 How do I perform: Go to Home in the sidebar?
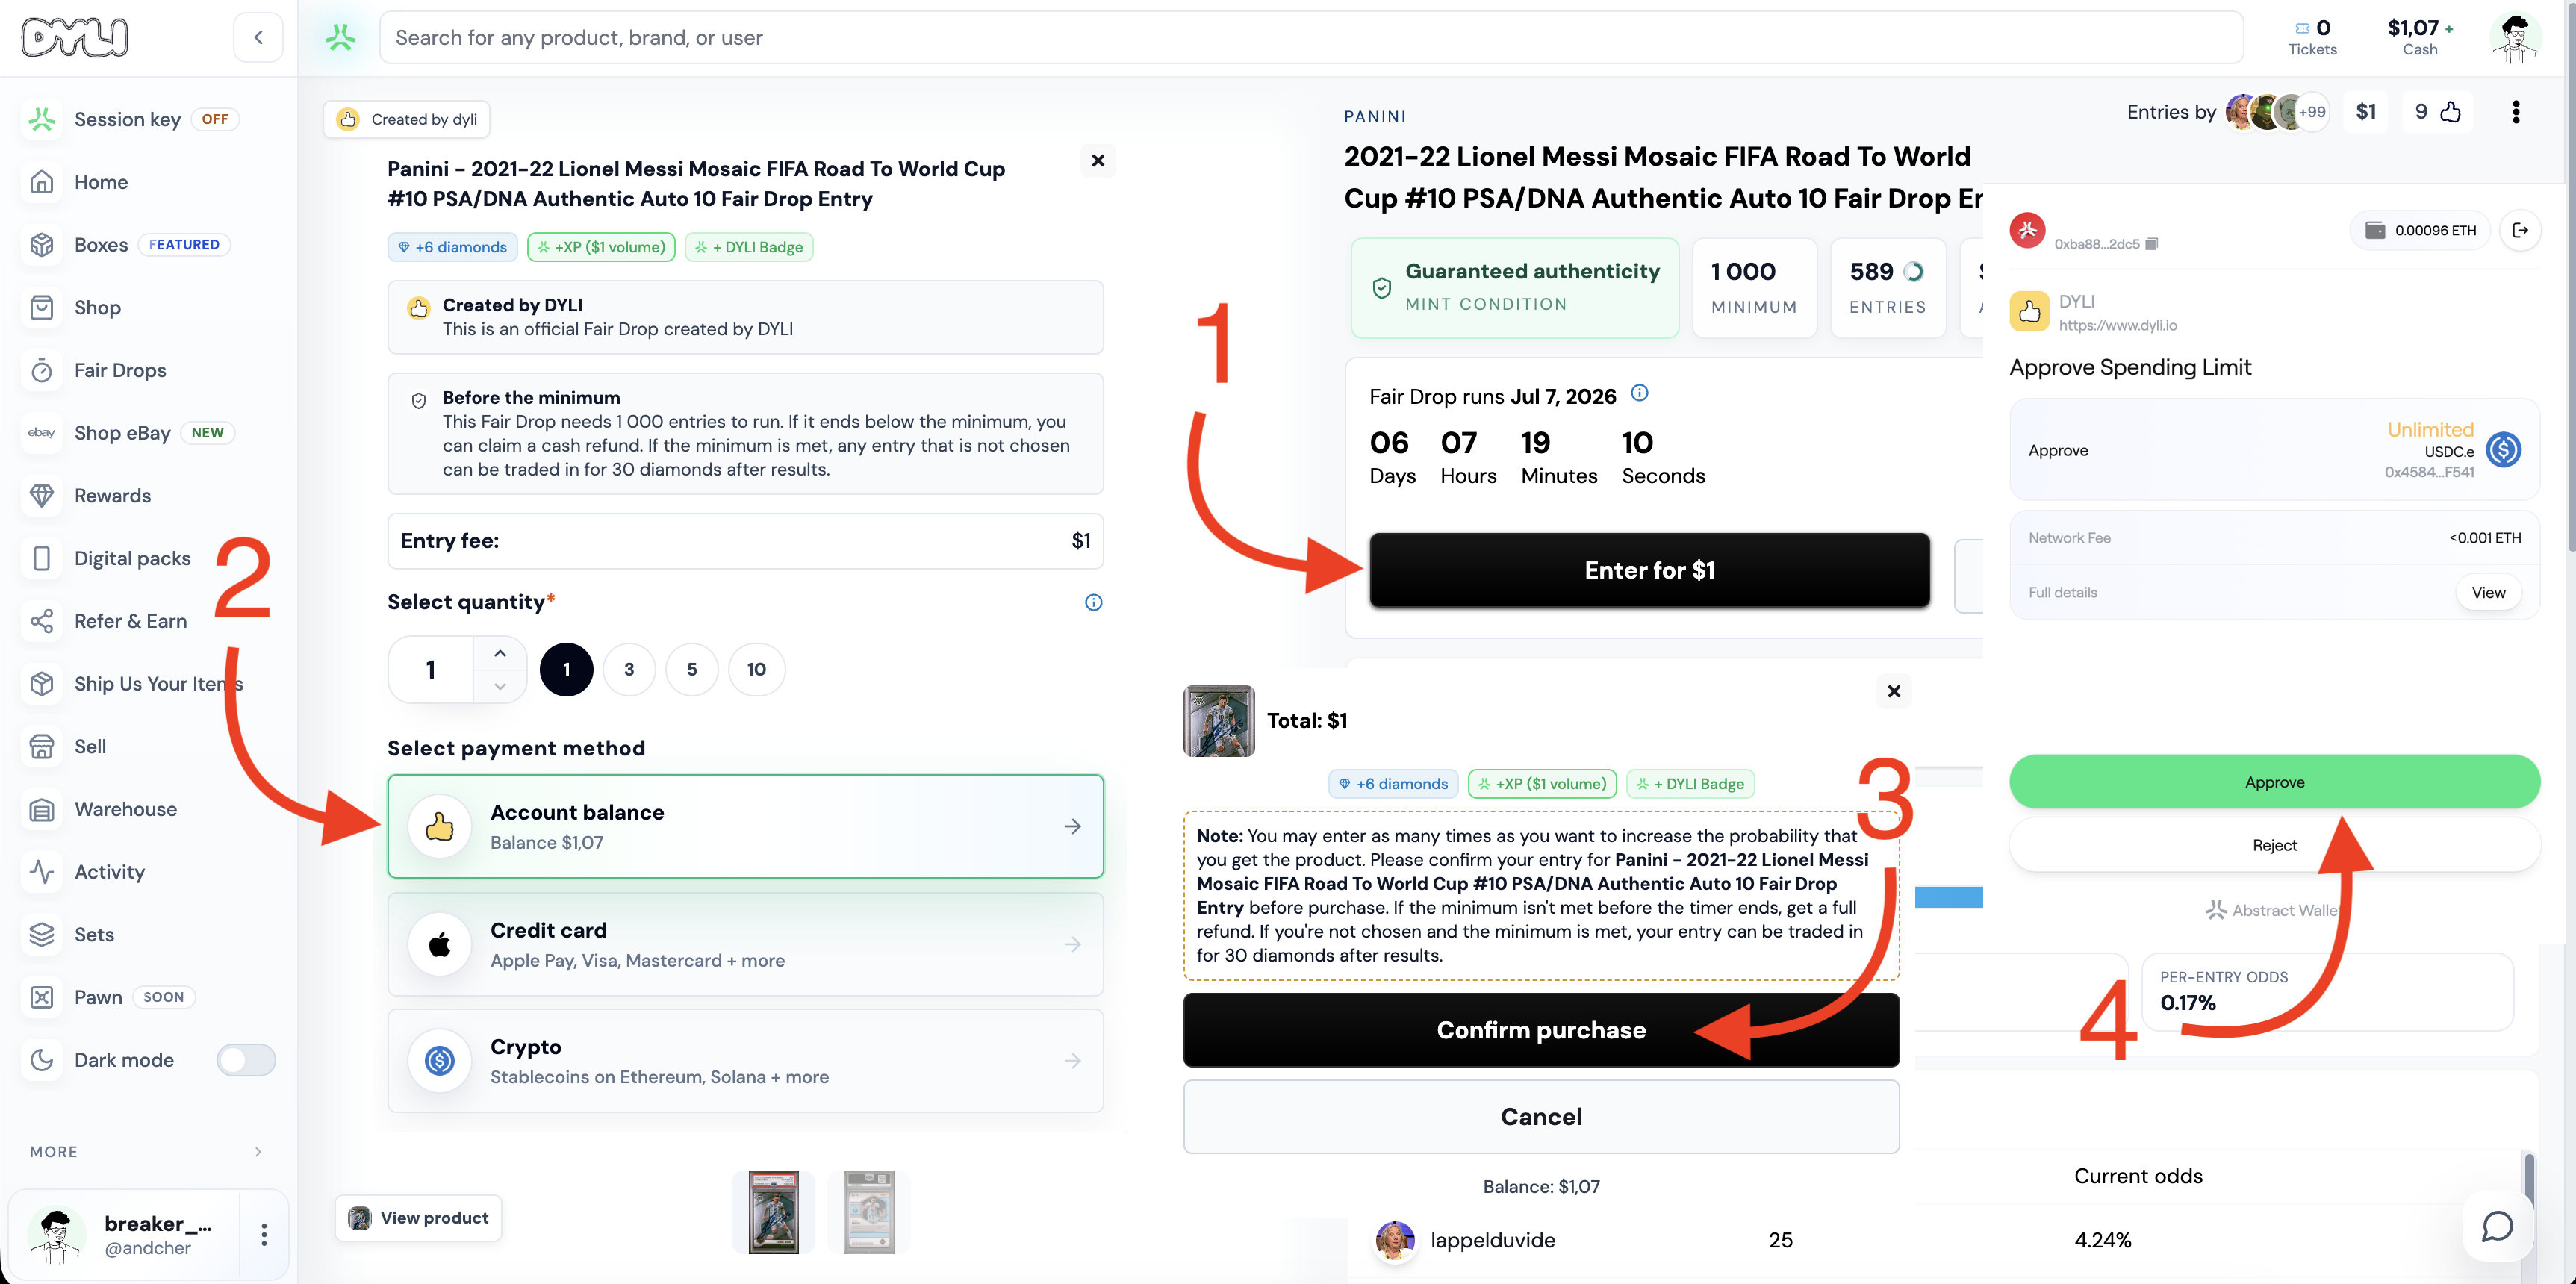point(101,182)
